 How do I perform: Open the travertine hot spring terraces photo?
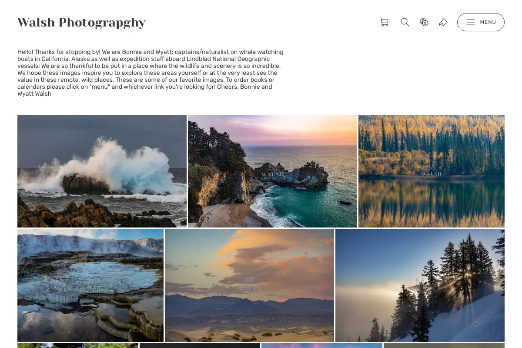pos(90,285)
